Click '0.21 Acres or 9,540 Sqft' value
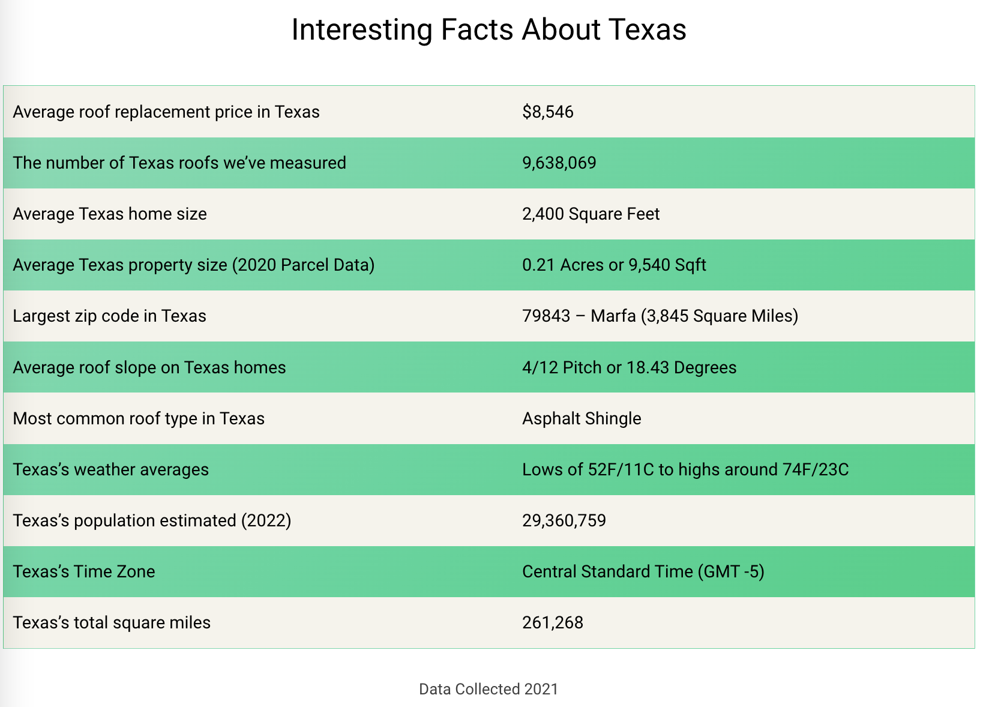The image size is (983, 707). click(614, 265)
